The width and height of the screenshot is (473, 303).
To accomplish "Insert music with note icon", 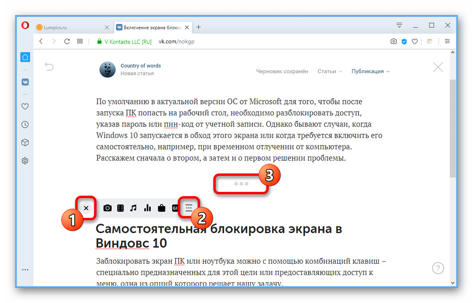I will (133, 208).
